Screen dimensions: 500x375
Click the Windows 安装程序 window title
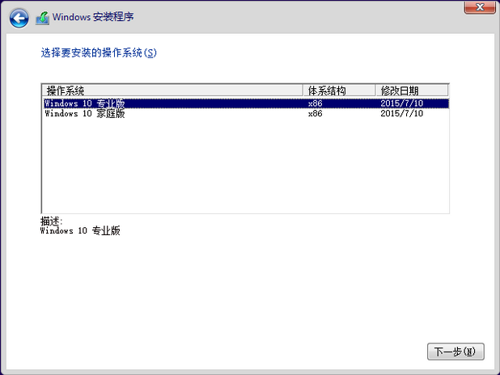[x=93, y=17]
